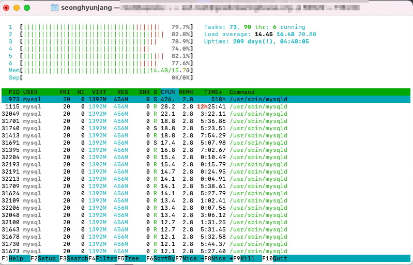
Task: Click the folder icon in title bar
Action: [x=54, y=8]
